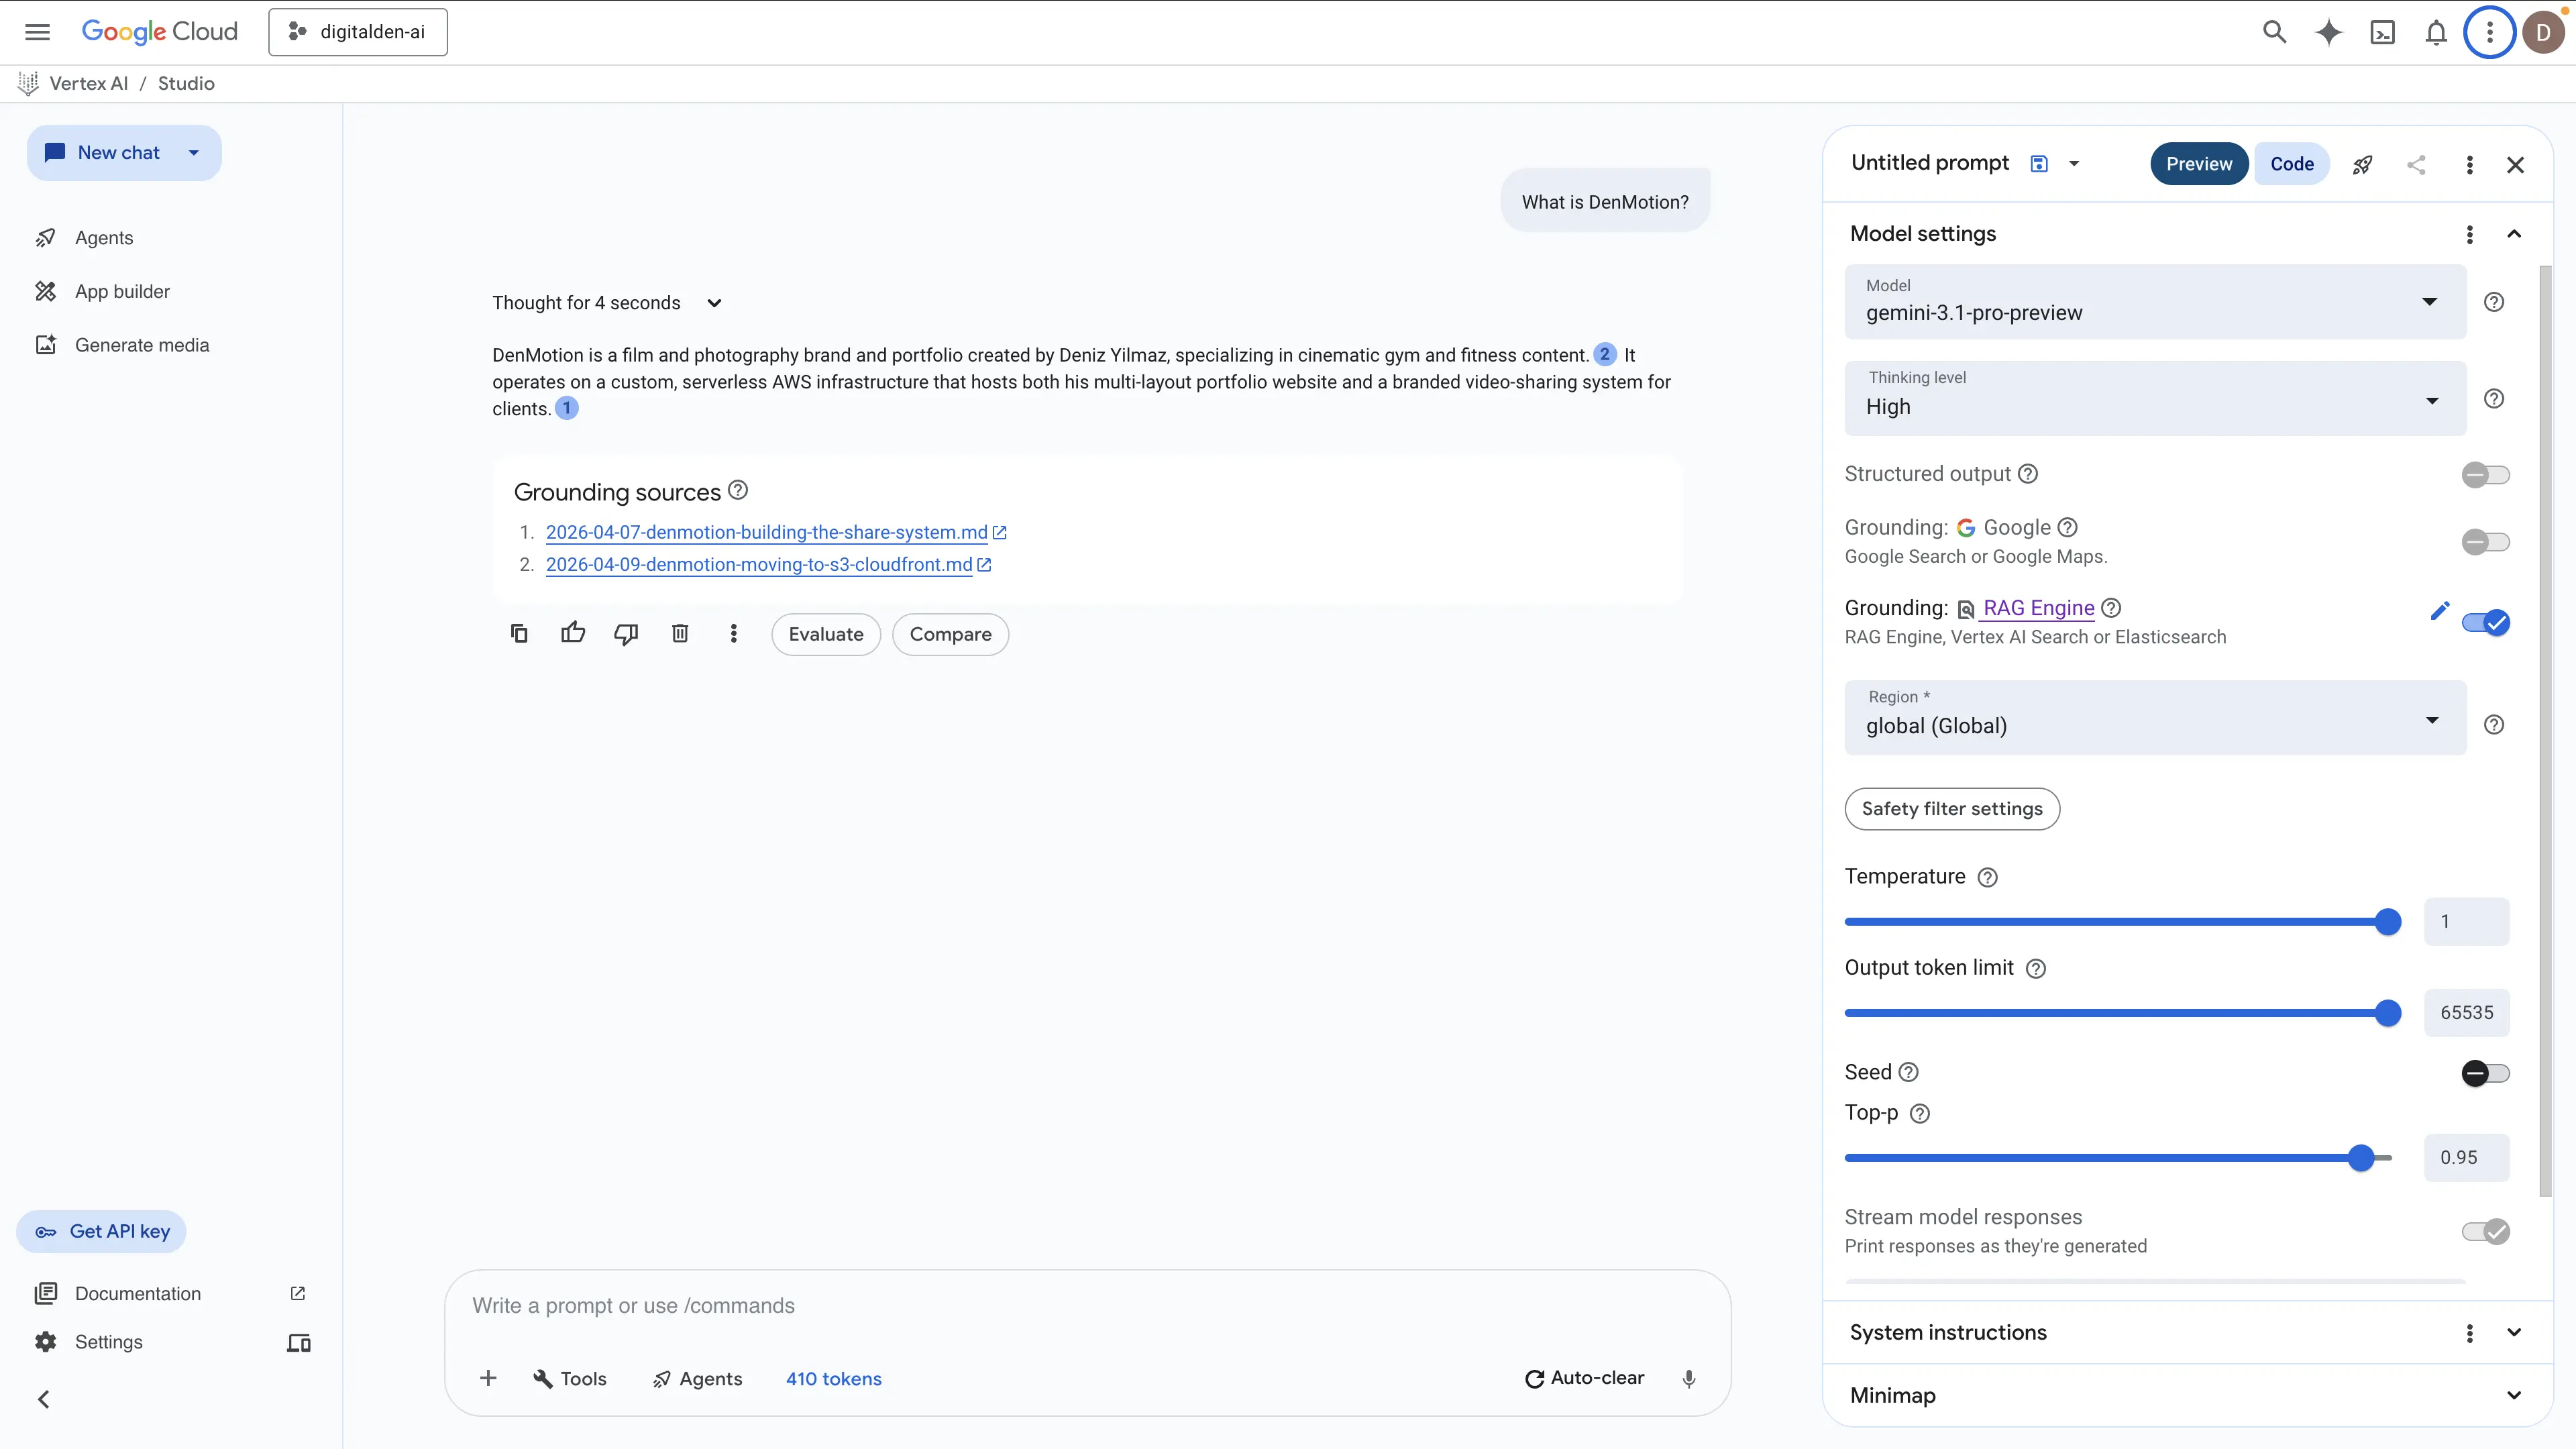Enable Grounding with Google toggle

[2485, 542]
